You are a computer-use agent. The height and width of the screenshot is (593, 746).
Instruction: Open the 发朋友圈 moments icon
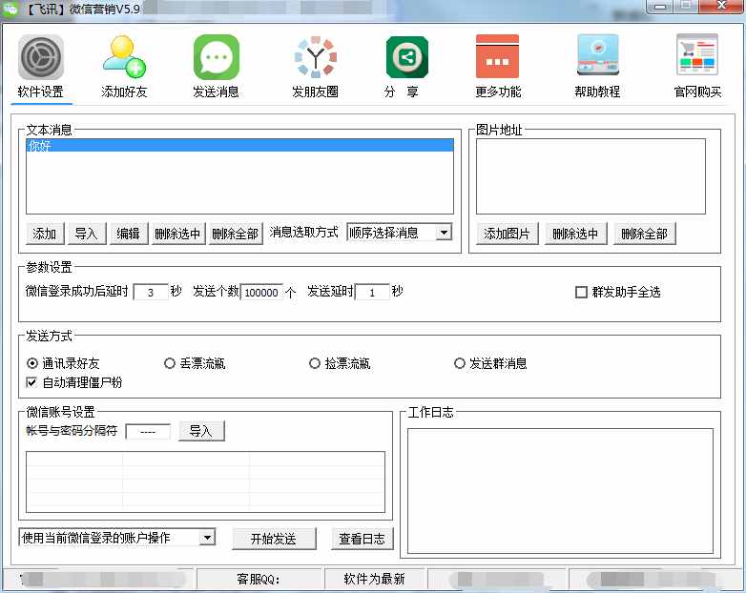tap(316, 57)
